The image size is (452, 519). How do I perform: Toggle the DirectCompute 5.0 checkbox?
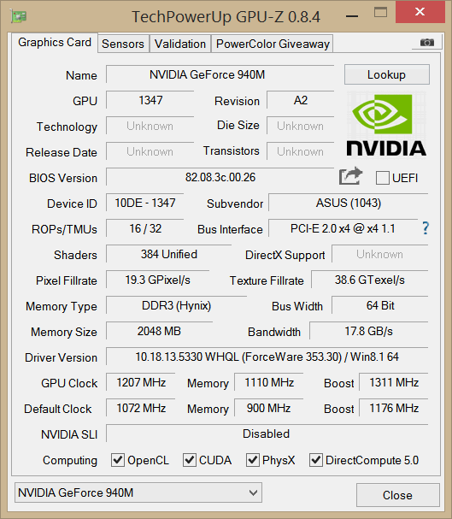(316, 460)
